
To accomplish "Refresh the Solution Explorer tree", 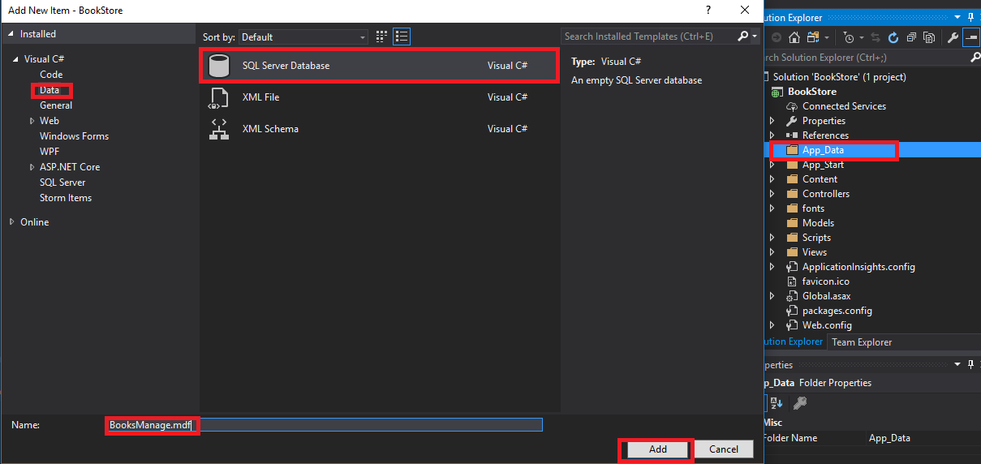I will (x=893, y=37).
